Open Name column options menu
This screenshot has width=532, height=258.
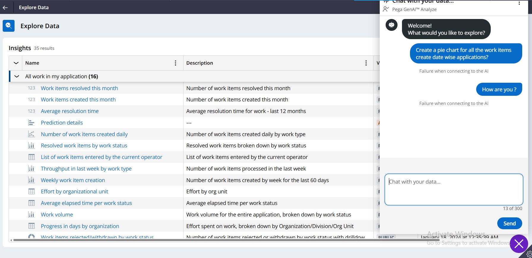click(175, 63)
